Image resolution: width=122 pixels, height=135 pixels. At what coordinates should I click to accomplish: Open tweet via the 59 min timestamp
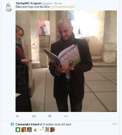tap(58, 3)
